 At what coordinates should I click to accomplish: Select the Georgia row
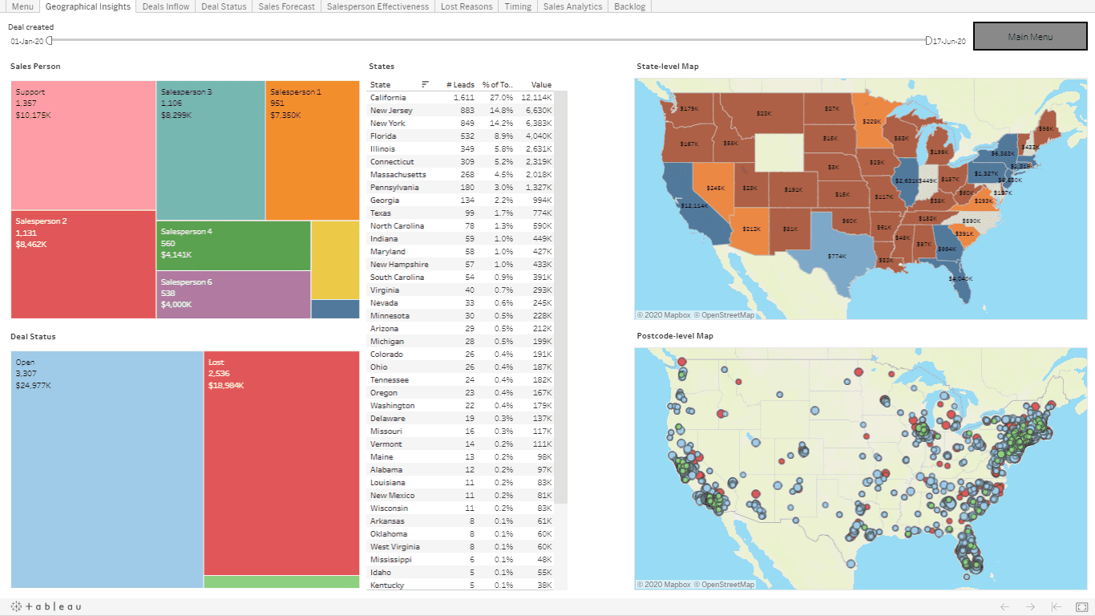[x=461, y=200]
